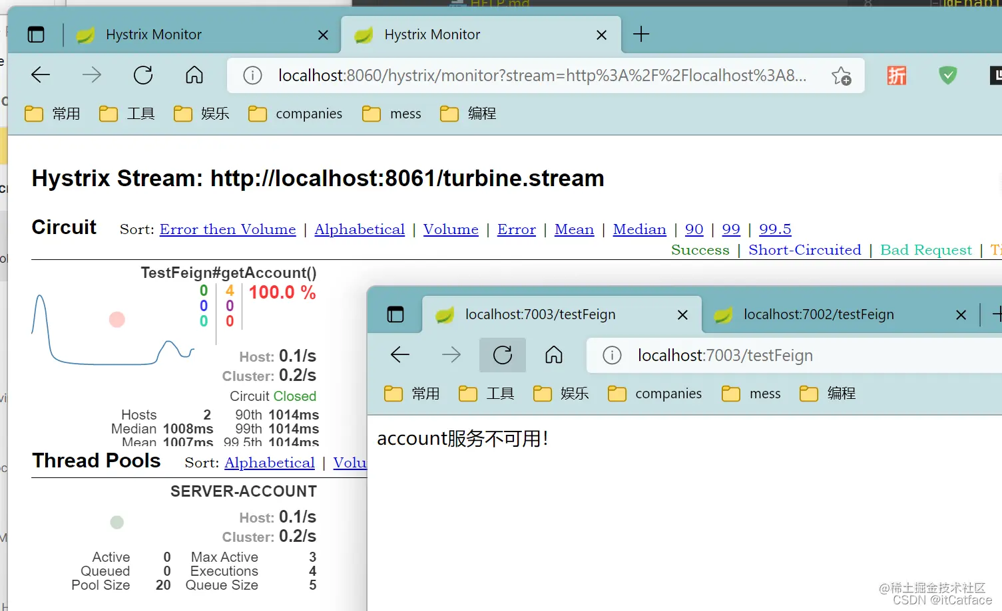Sort circuits Alphabetical
The image size is (1002, 611).
click(360, 229)
